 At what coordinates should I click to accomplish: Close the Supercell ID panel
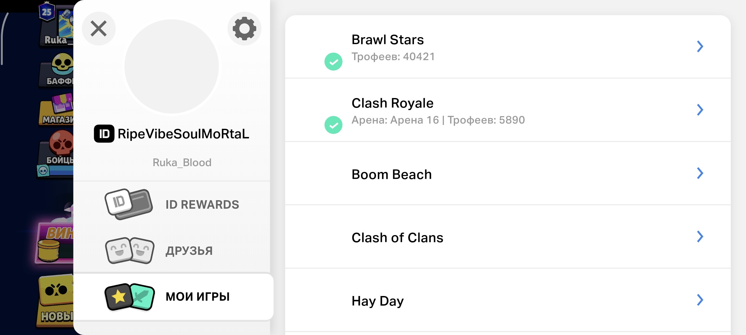[x=99, y=29]
